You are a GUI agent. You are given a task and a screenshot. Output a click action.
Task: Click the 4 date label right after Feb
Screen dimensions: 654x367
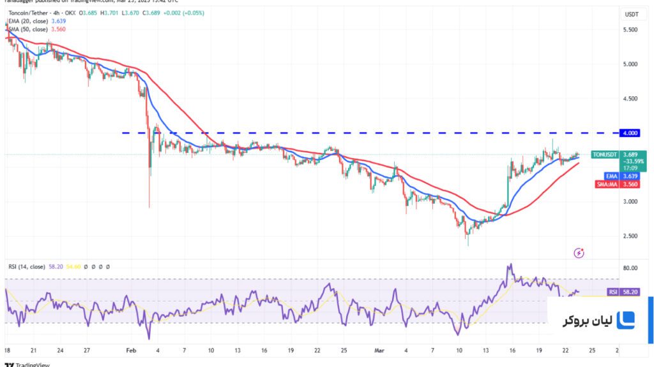[x=158, y=350]
